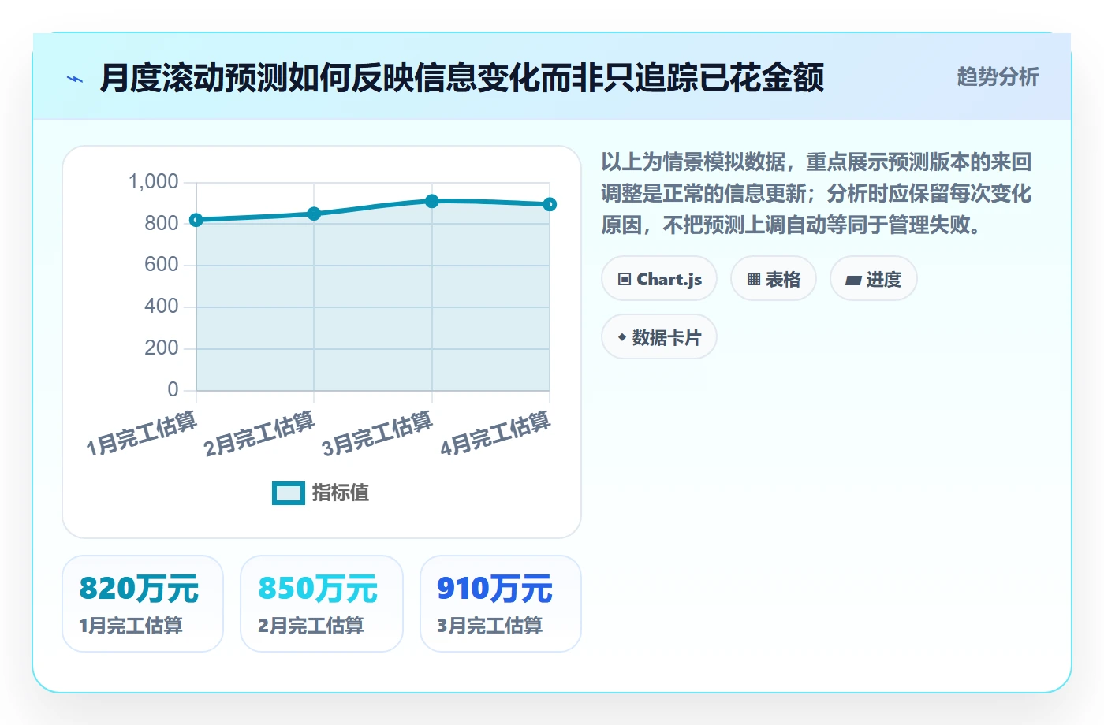This screenshot has height=725, width=1104.
Task: Open the 820万元 data card
Action: [x=143, y=604]
